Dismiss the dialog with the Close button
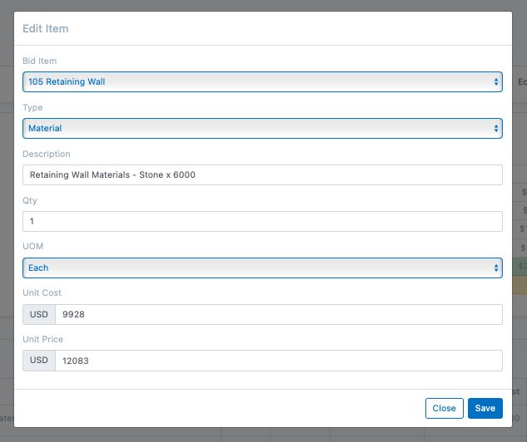Image resolution: width=527 pixels, height=442 pixels. [x=444, y=408]
